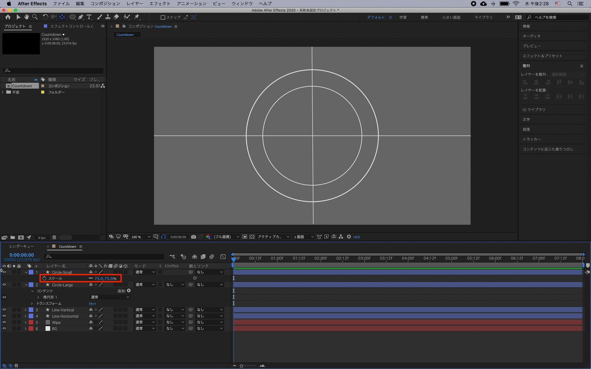The height and width of the screenshot is (369, 591).
Task: Switch to the レンダーキュー tab
Action: [22, 246]
